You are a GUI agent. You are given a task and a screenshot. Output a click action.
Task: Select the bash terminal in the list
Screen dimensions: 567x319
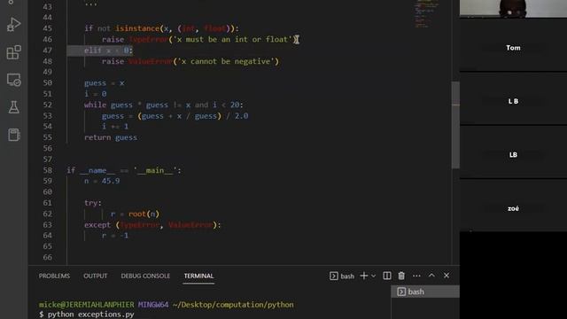point(425,292)
